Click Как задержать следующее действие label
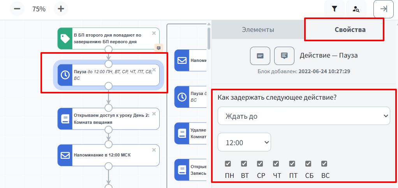398x188 pixels. 277,98
